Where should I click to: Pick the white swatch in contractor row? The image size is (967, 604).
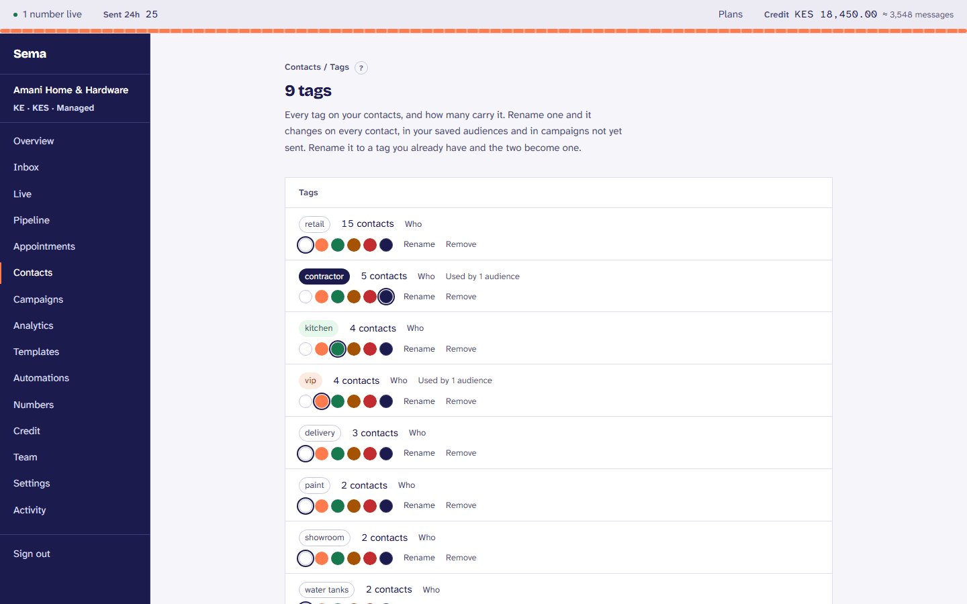pyautogui.click(x=306, y=297)
